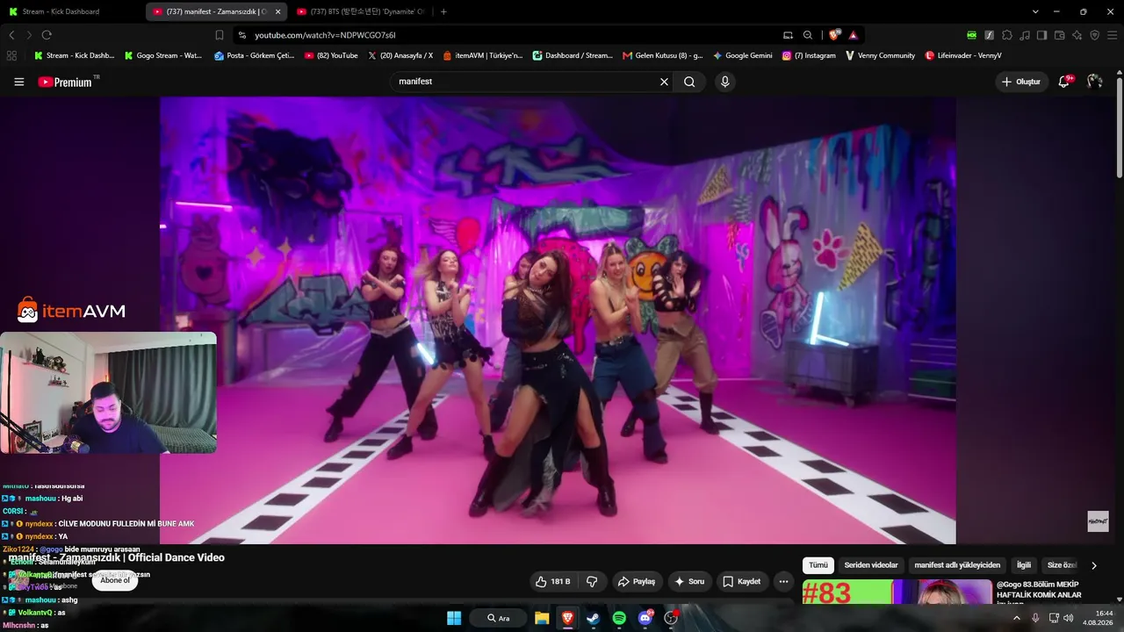Clear the YouTube search box text

pyautogui.click(x=664, y=82)
